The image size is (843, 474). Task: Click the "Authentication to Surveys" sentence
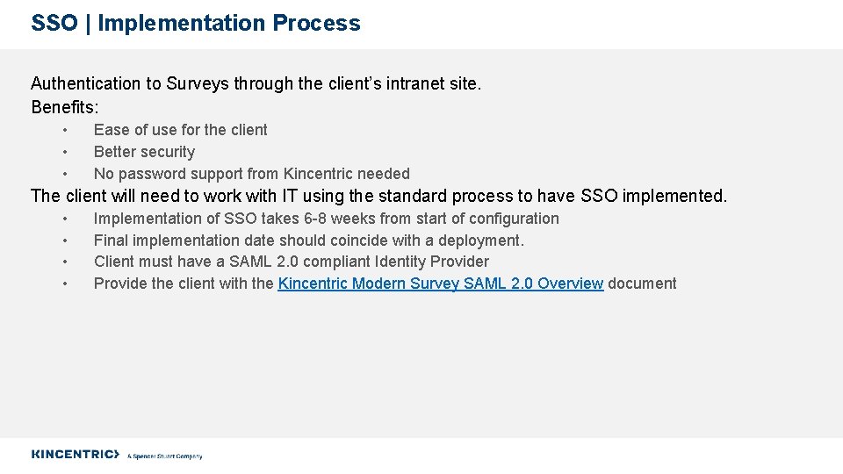click(x=256, y=84)
